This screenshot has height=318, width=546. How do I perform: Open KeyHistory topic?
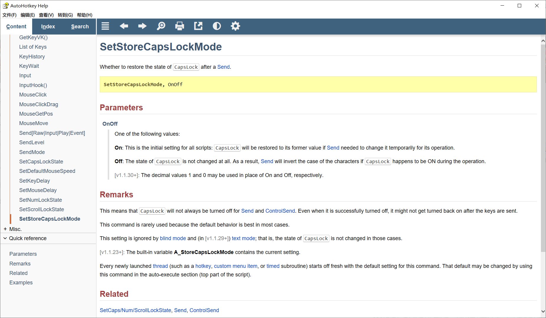click(x=32, y=57)
